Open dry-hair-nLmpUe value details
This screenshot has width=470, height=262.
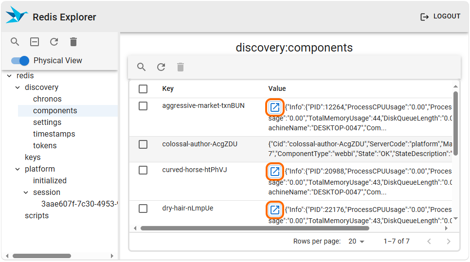[275, 210]
